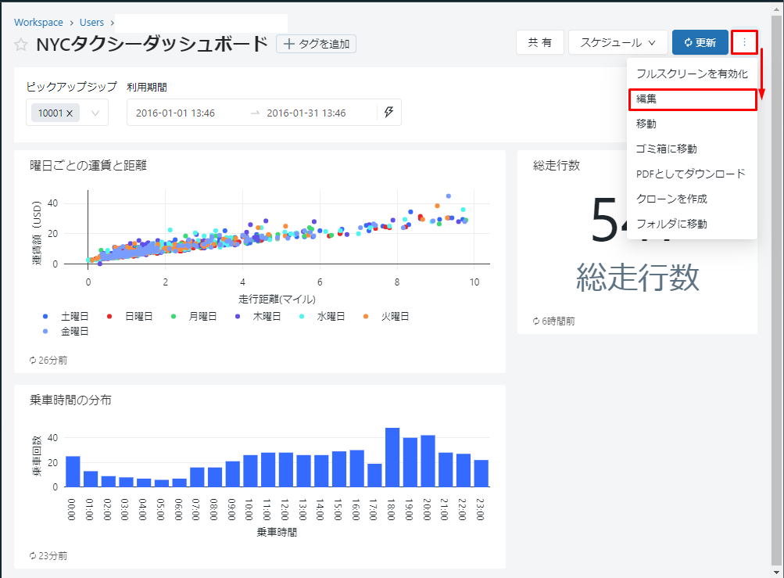Click refresh icon under histogram chart
Viewport: 784px width, 578px height.
click(x=33, y=556)
